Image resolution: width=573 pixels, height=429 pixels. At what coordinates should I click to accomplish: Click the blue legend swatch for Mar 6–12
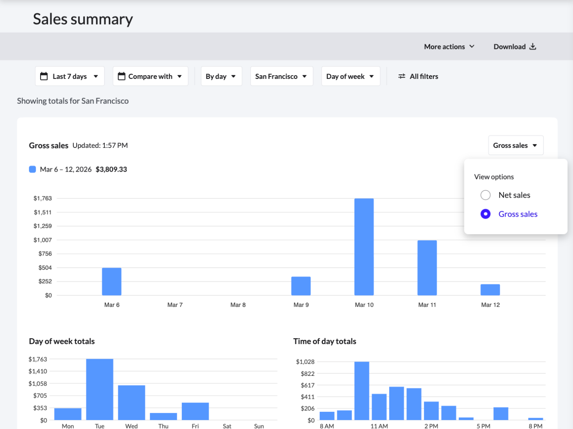point(32,169)
